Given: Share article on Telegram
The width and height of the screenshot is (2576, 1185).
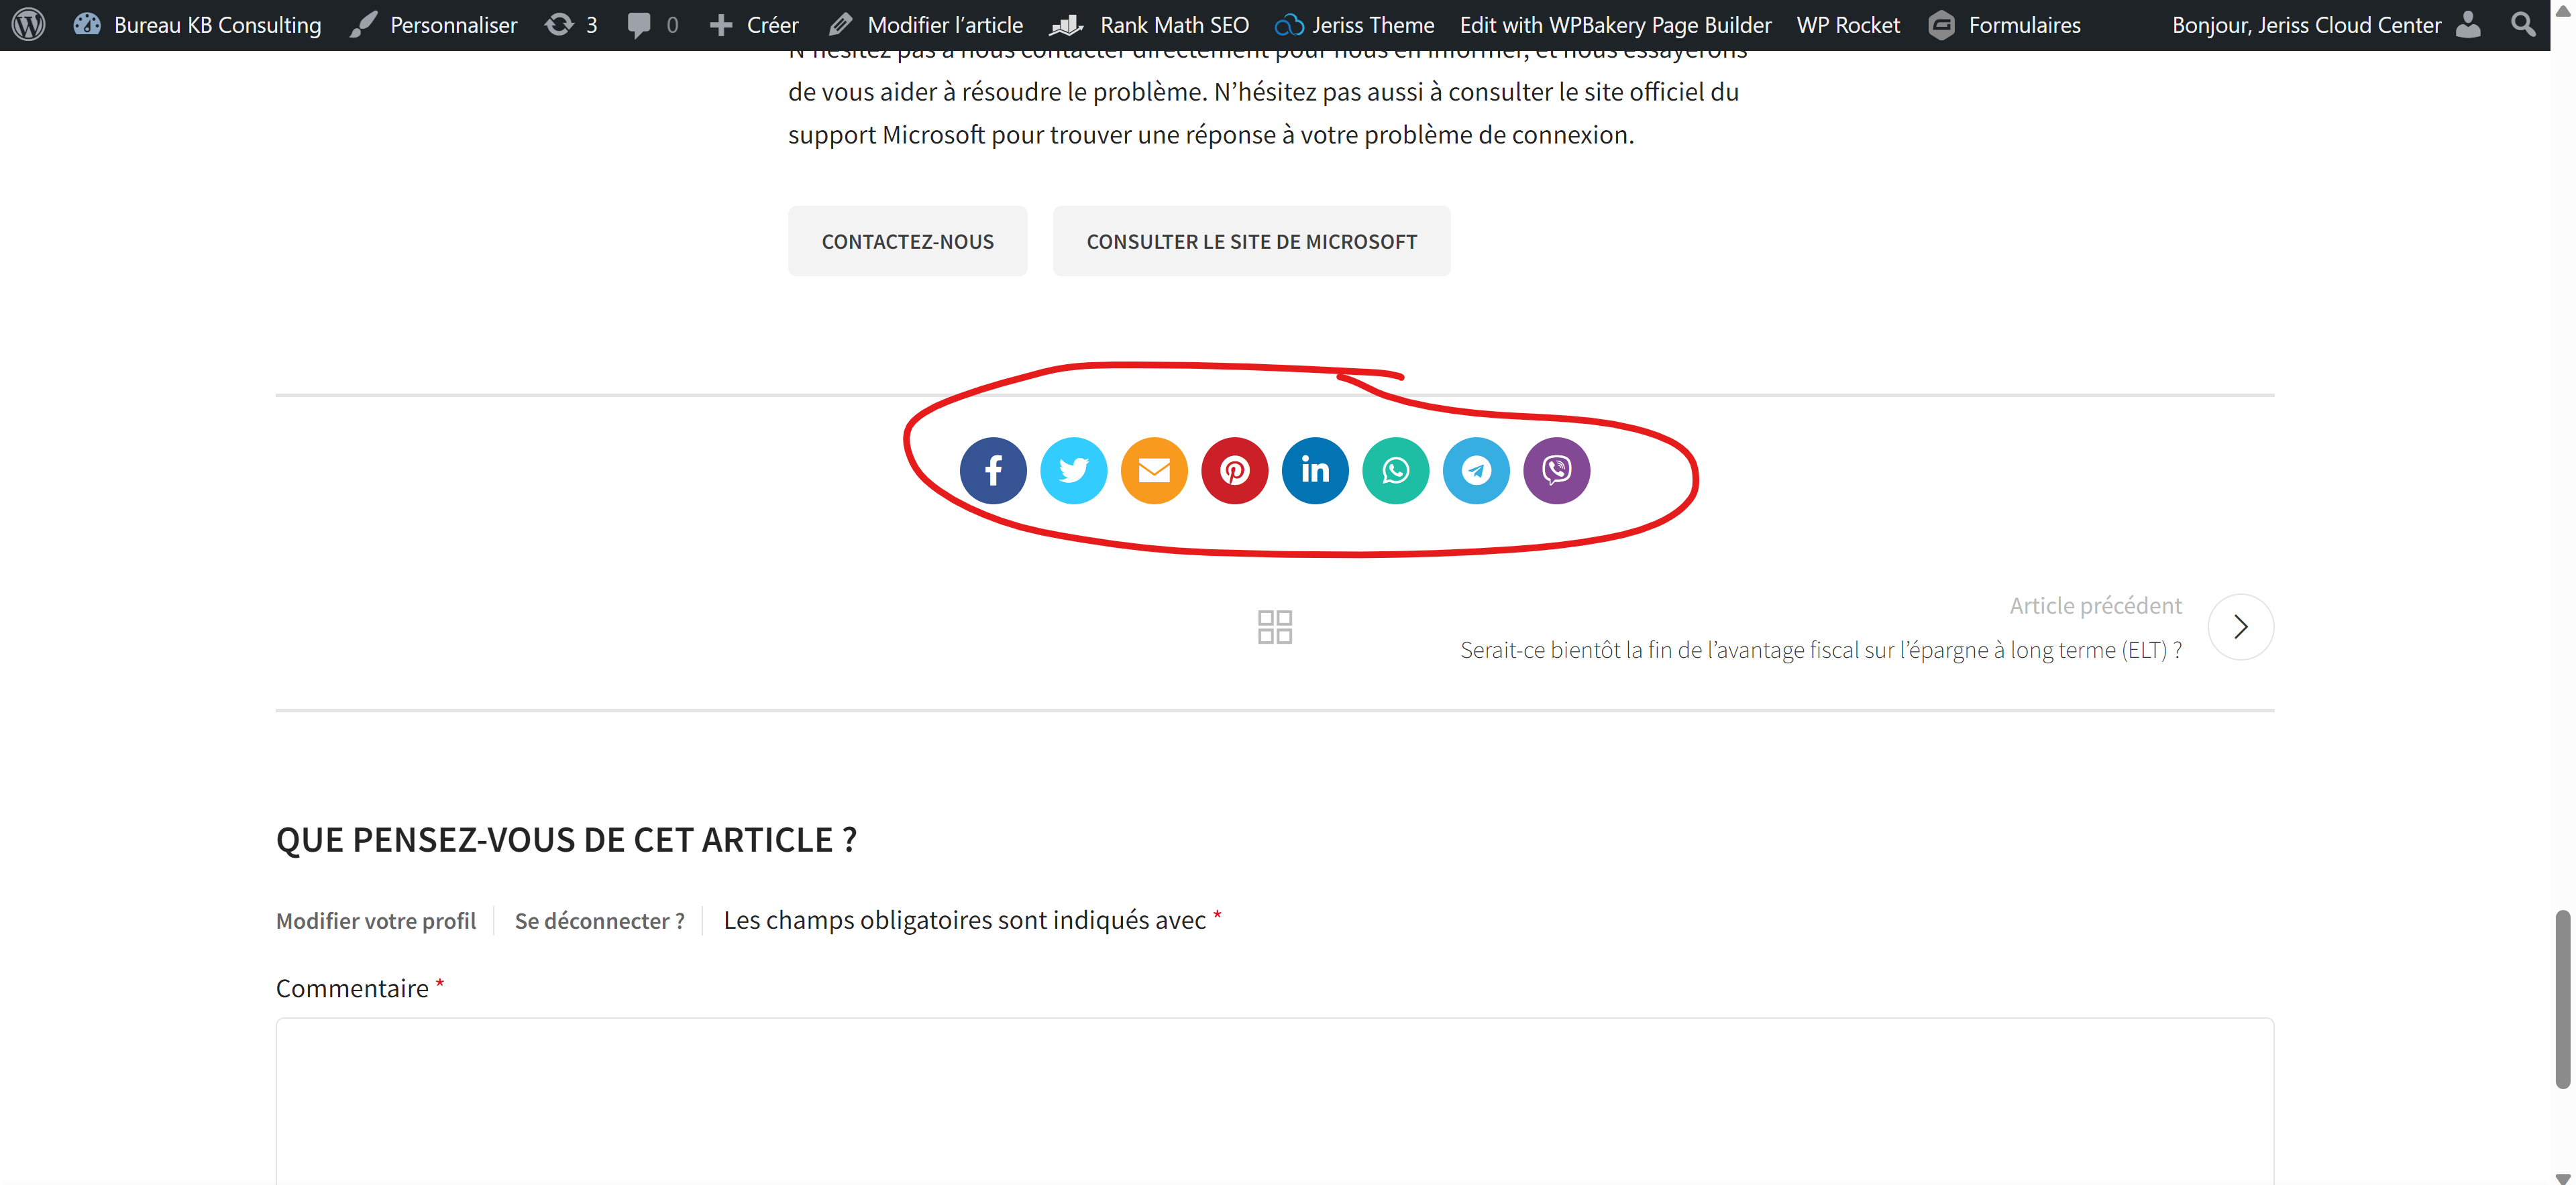Looking at the screenshot, I should tap(1476, 471).
